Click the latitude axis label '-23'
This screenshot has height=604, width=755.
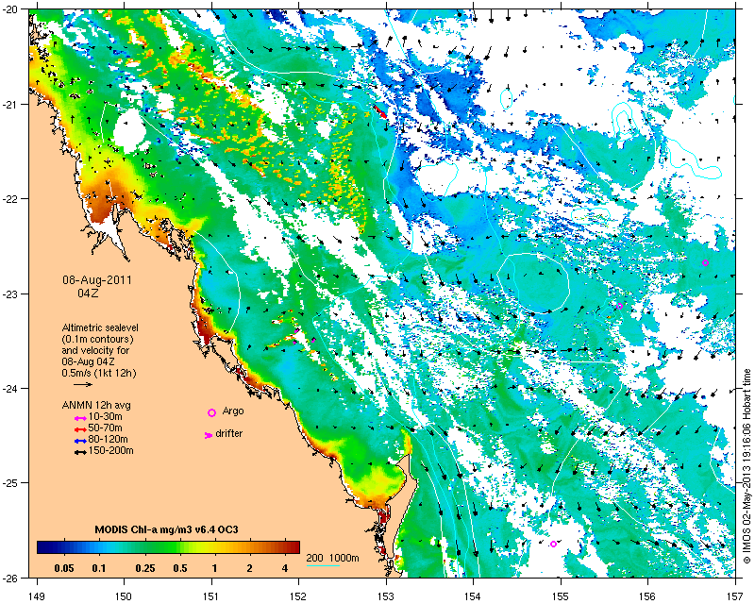(x=8, y=294)
